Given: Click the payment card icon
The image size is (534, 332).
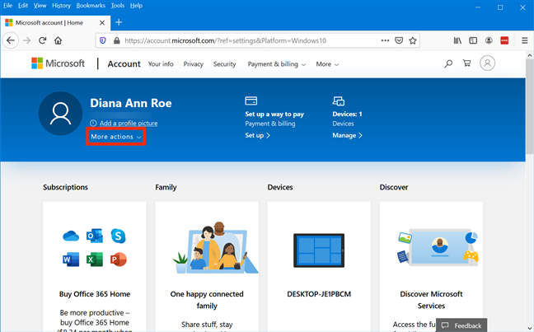Looking at the screenshot, I should (251, 101).
